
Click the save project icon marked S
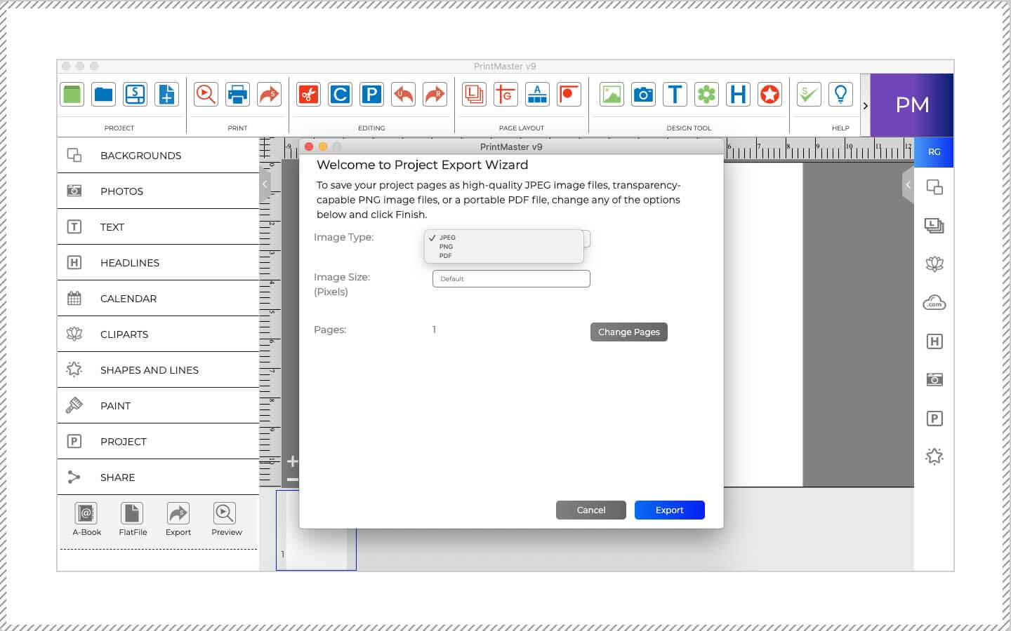(135, 94)
